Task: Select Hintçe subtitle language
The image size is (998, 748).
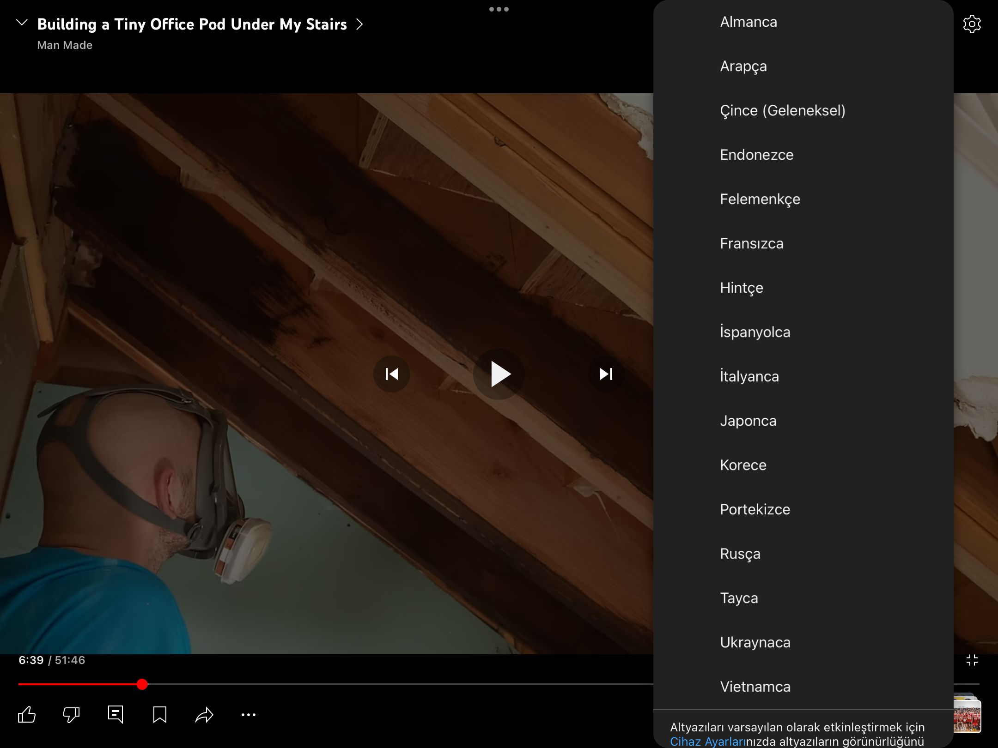Action: pyautogui.click(x=803, y=288)
